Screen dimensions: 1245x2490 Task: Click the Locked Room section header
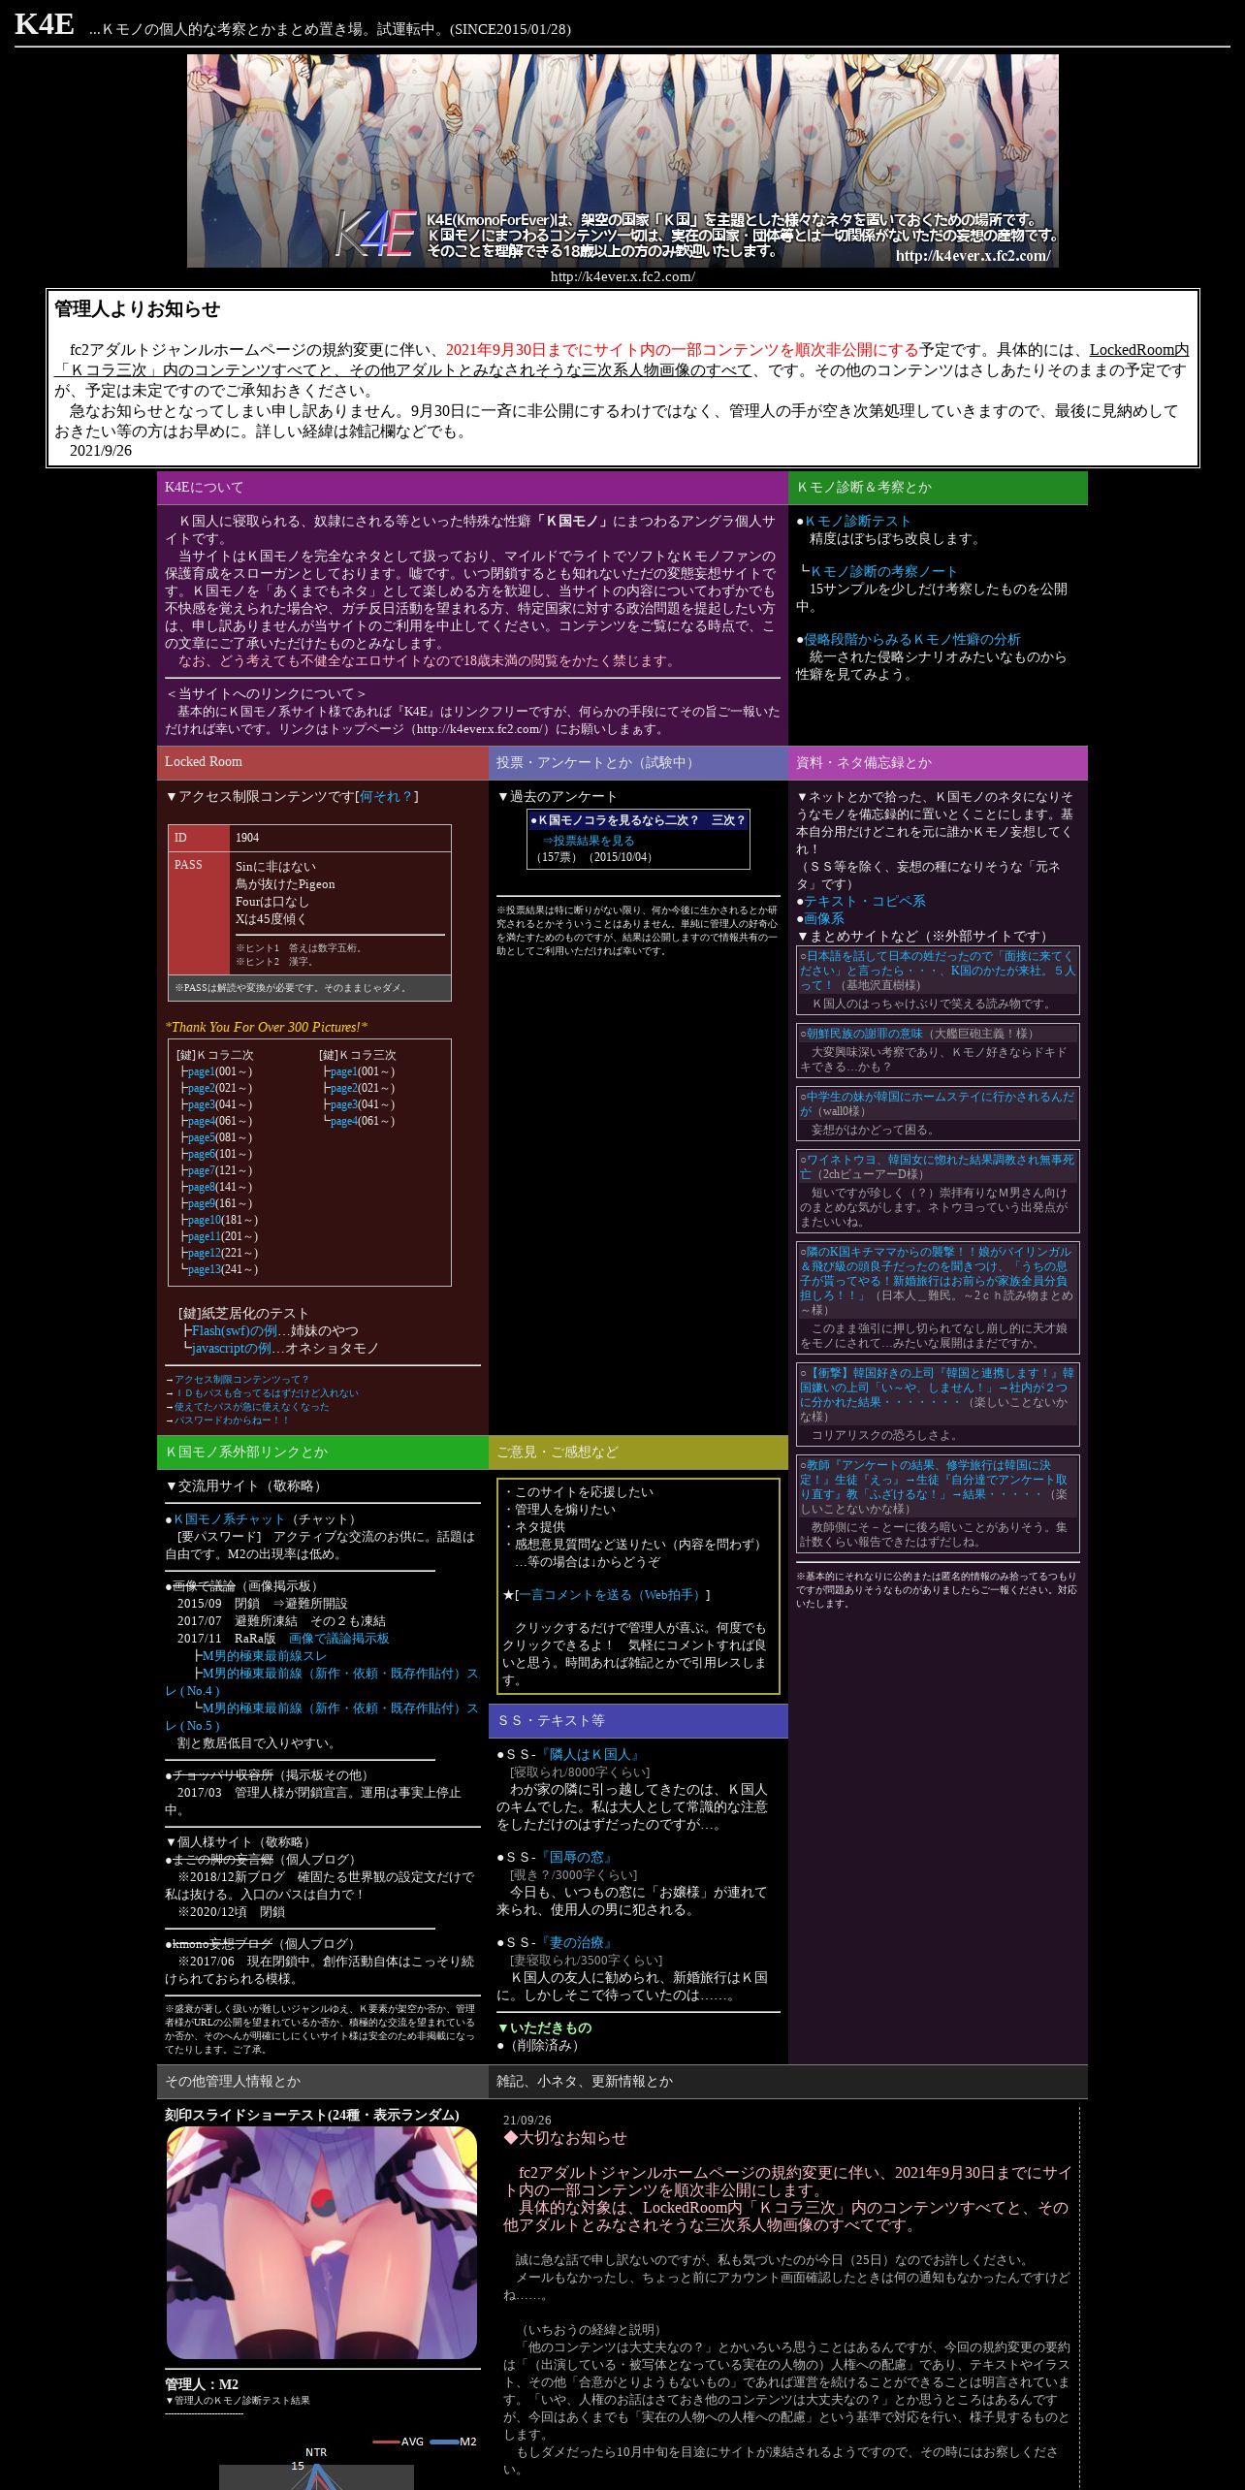(323, 762)
